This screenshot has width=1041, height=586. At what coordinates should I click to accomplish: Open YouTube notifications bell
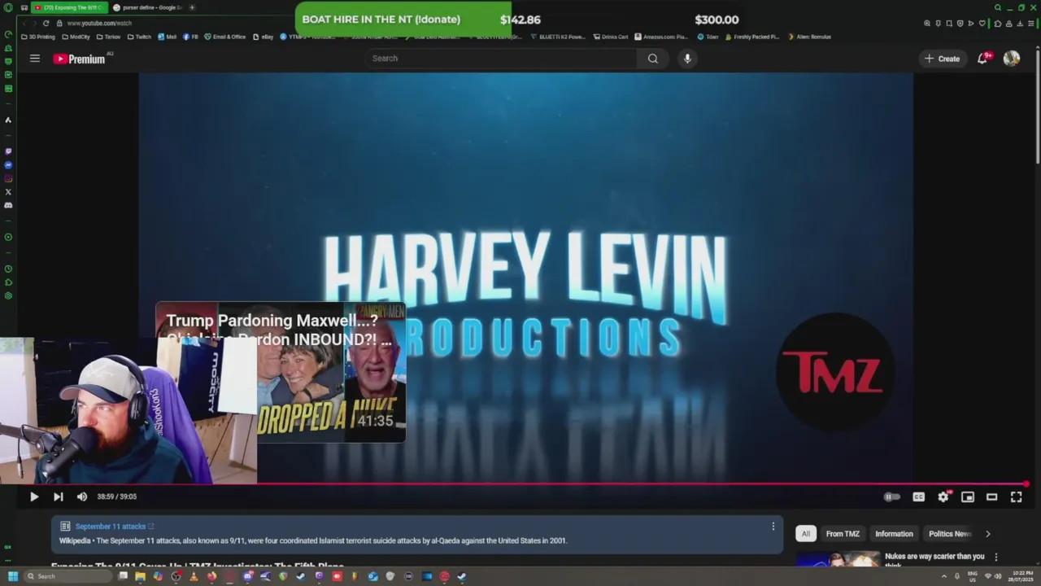[x=983, y=59]
